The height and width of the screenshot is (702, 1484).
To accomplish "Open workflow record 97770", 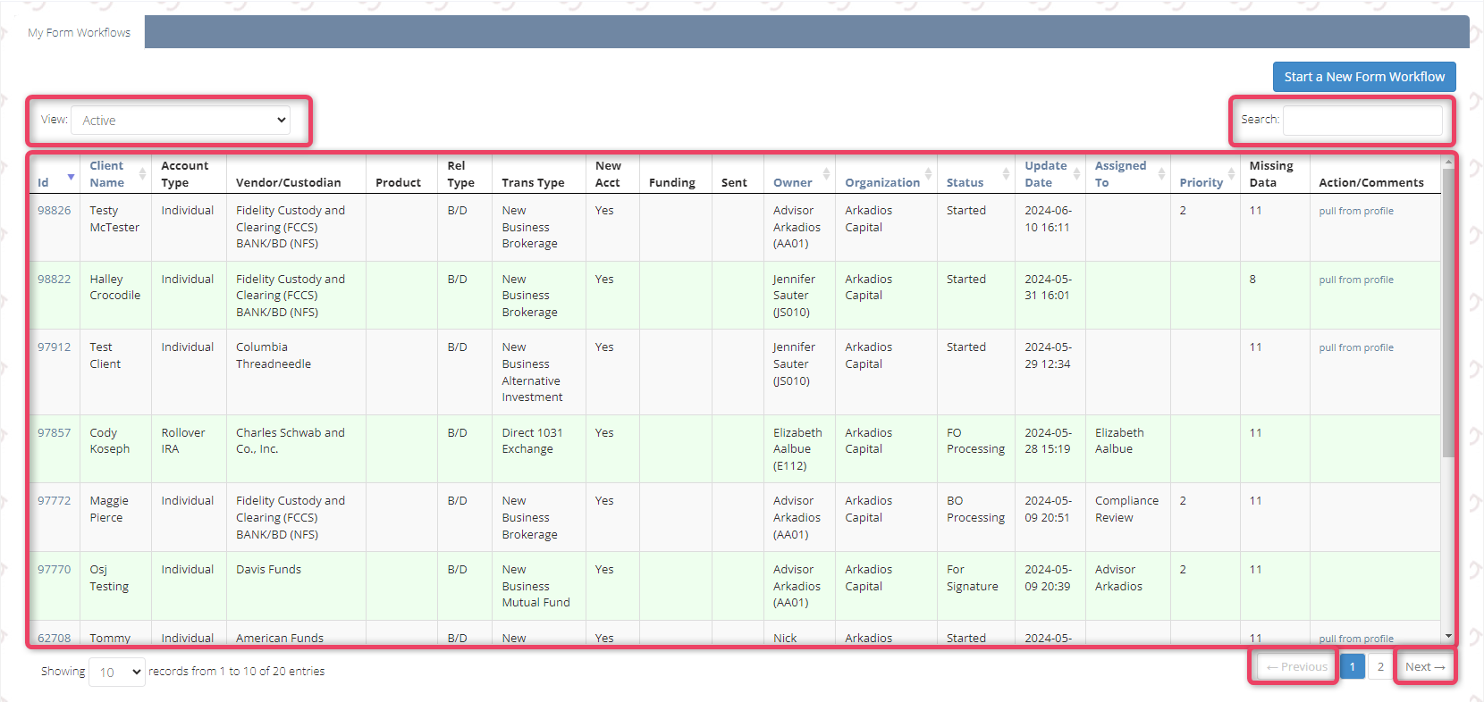I will point(54,570).
